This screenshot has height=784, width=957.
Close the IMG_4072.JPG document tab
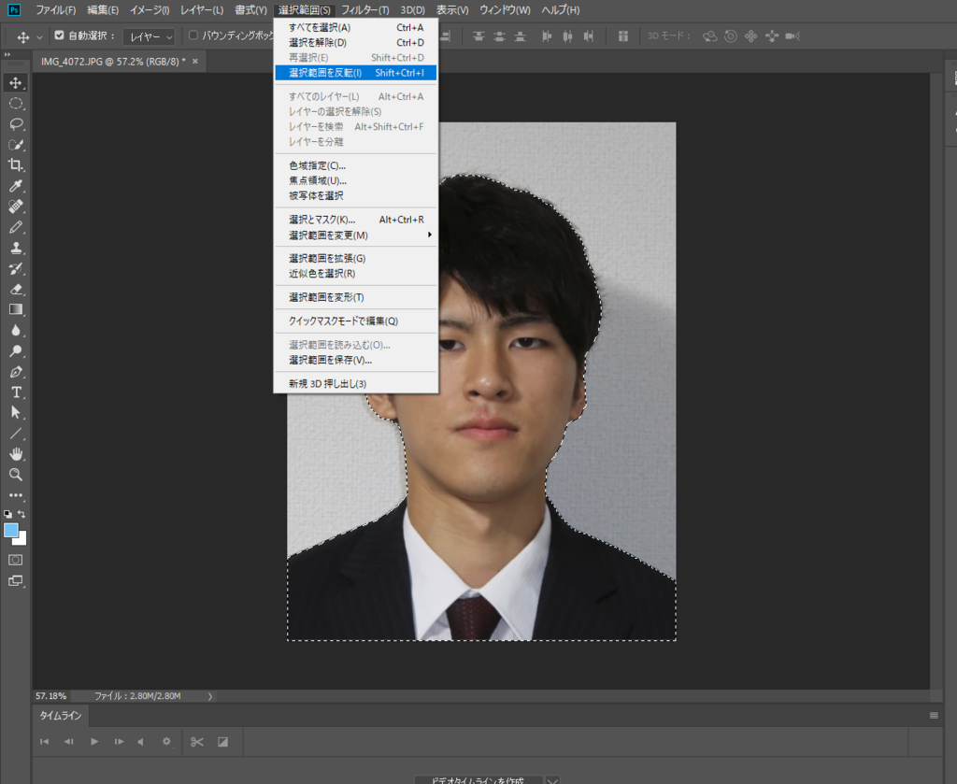[195, 61]
